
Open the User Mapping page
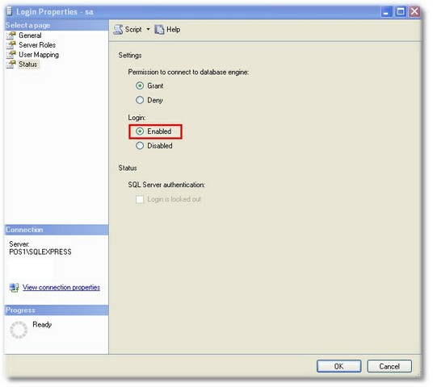pyautogui.click(x=39, y=55)
